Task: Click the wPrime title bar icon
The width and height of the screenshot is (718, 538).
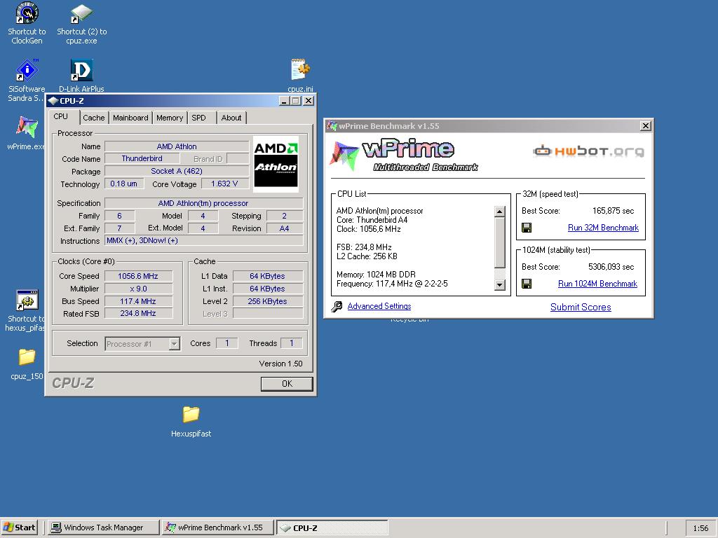Action: tap(332, 126)
